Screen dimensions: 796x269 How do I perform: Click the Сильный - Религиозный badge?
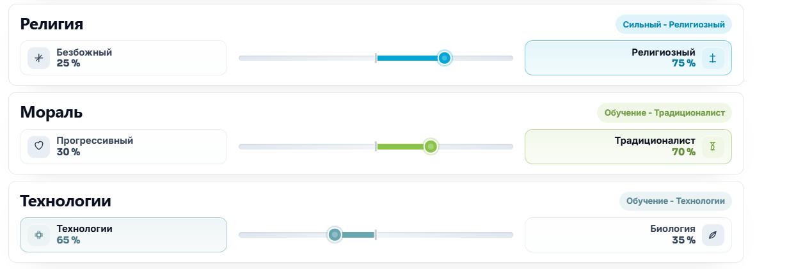click(x=674, y=24)
